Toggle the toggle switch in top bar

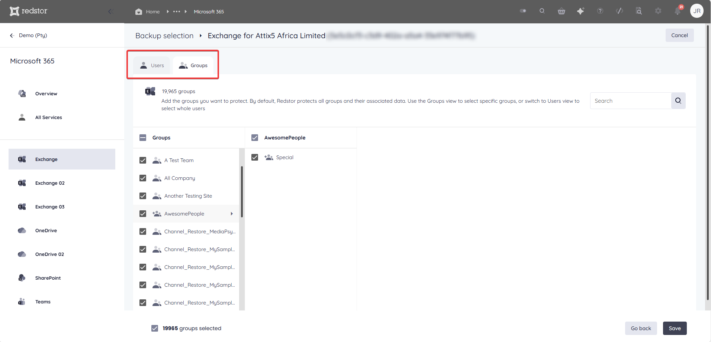523,11
